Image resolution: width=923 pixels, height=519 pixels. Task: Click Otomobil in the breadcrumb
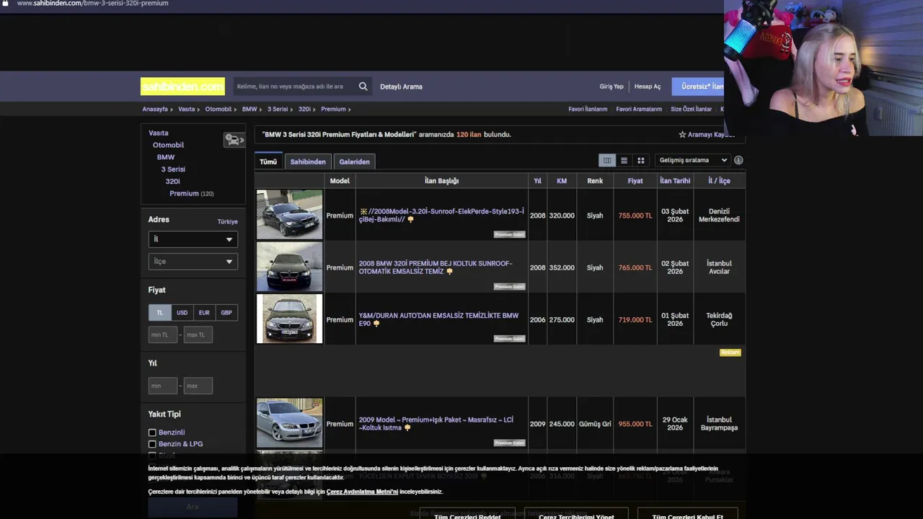[x=218, y=110]
